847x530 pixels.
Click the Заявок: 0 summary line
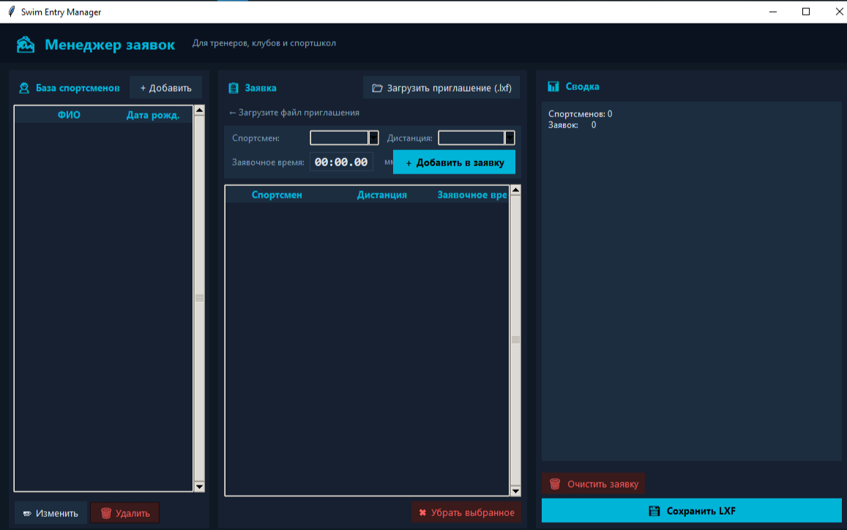tap(572, 124)
